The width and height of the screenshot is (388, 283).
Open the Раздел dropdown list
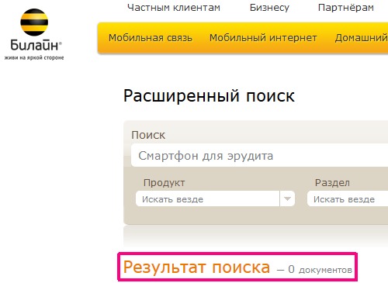pyautogui.click(x=348, y=199)
